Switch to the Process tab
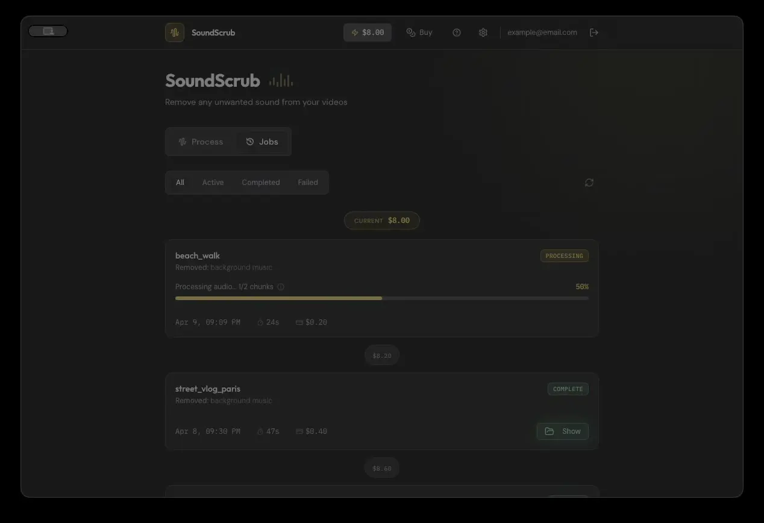 pyautogui.click(x=201, y=142)
